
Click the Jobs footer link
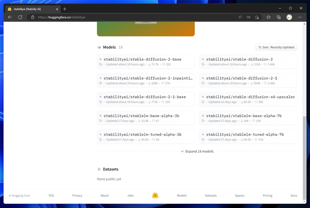coord(130,195)
